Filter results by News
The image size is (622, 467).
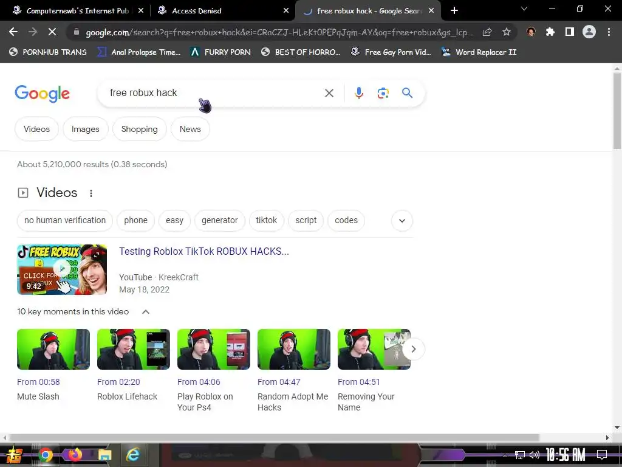190,129
